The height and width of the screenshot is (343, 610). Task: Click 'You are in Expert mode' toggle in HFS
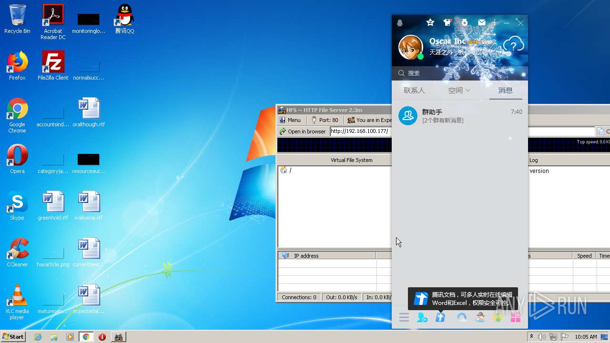pyautogui.click(x=369, y=120)
